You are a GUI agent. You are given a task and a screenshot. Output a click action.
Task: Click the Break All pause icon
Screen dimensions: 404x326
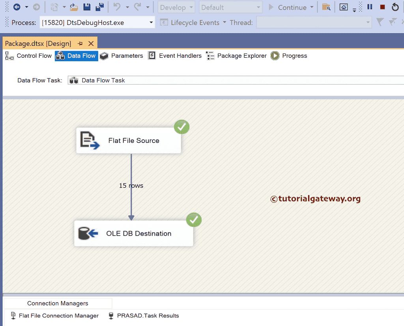pos(369,7)
